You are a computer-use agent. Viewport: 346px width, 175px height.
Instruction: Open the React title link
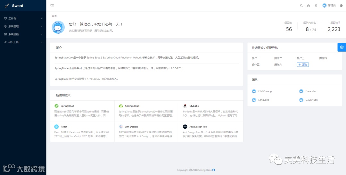point(64,127)
